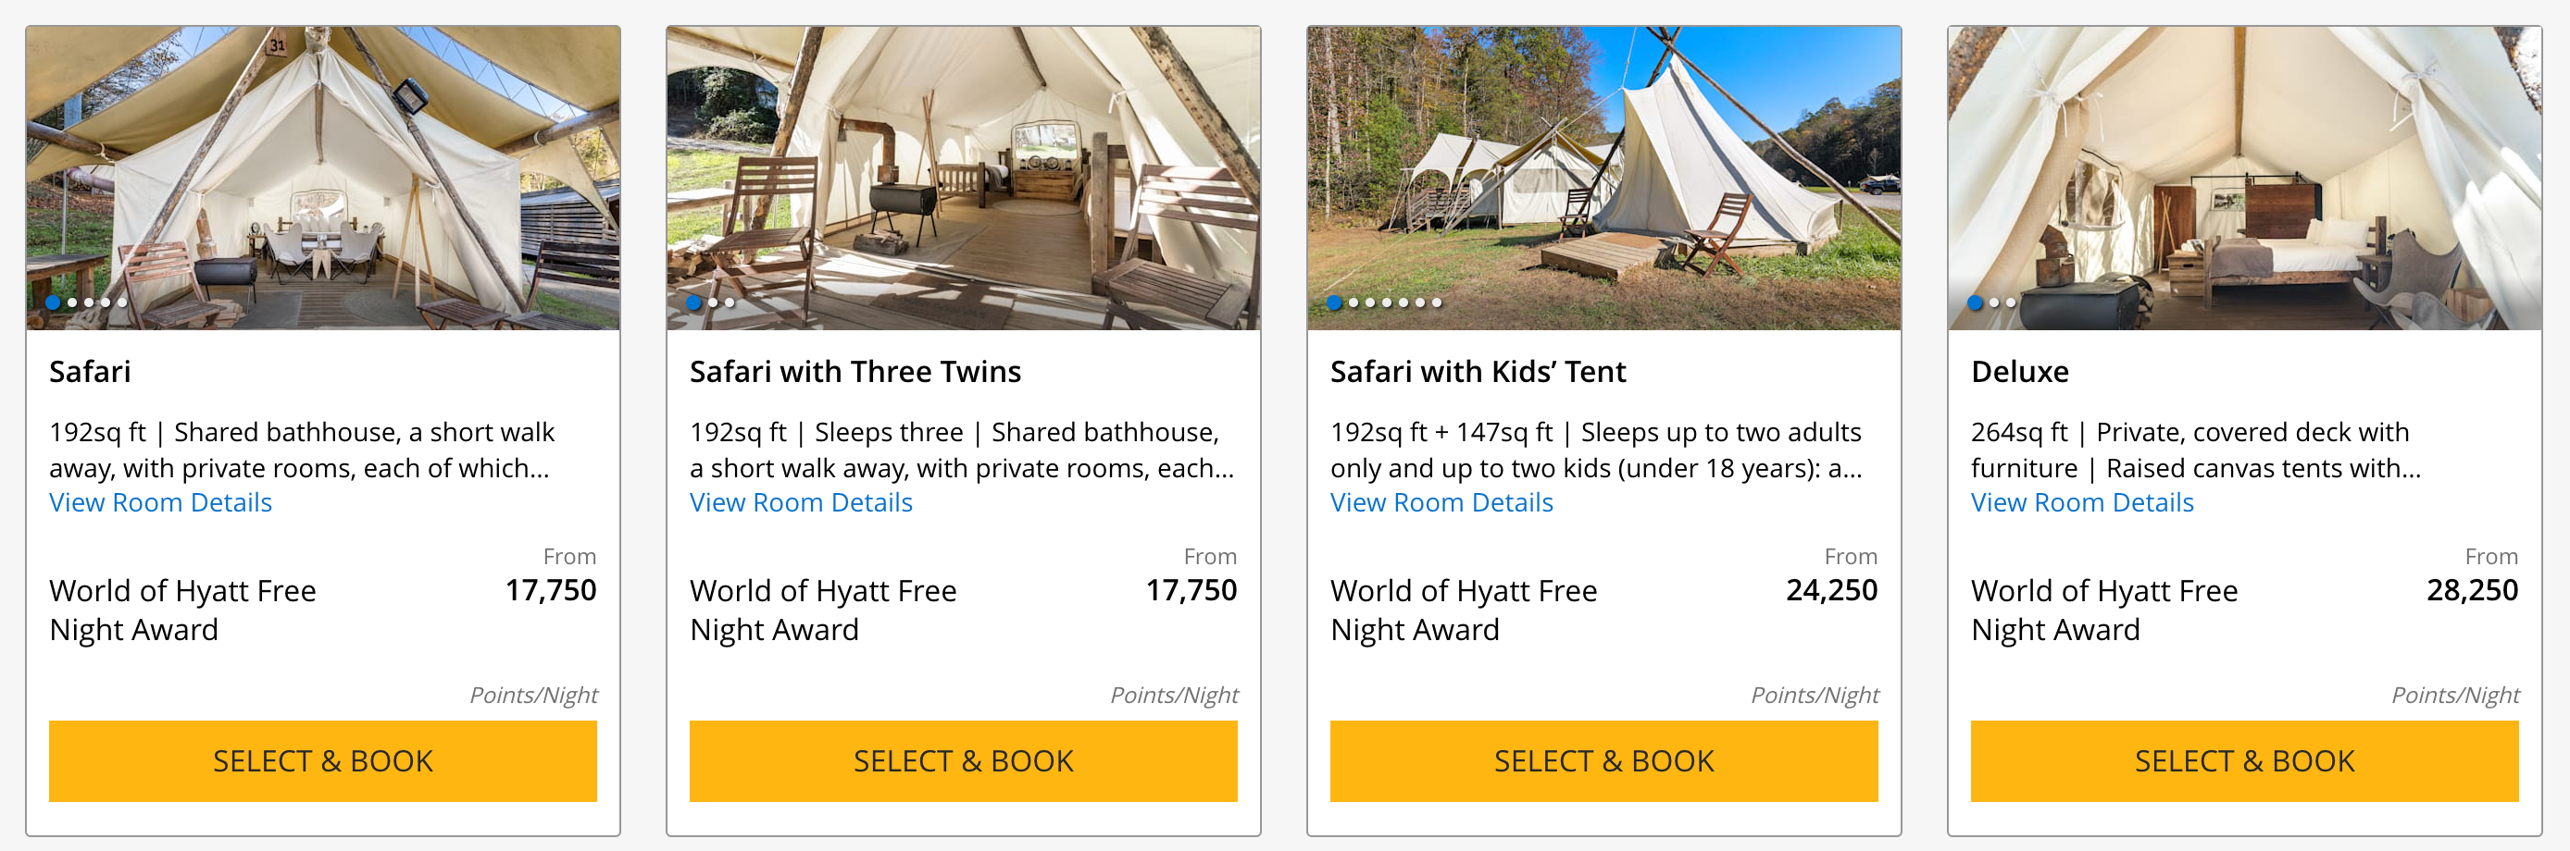Open the Deluxe tent bedroom photo

tap(2244, 159)
